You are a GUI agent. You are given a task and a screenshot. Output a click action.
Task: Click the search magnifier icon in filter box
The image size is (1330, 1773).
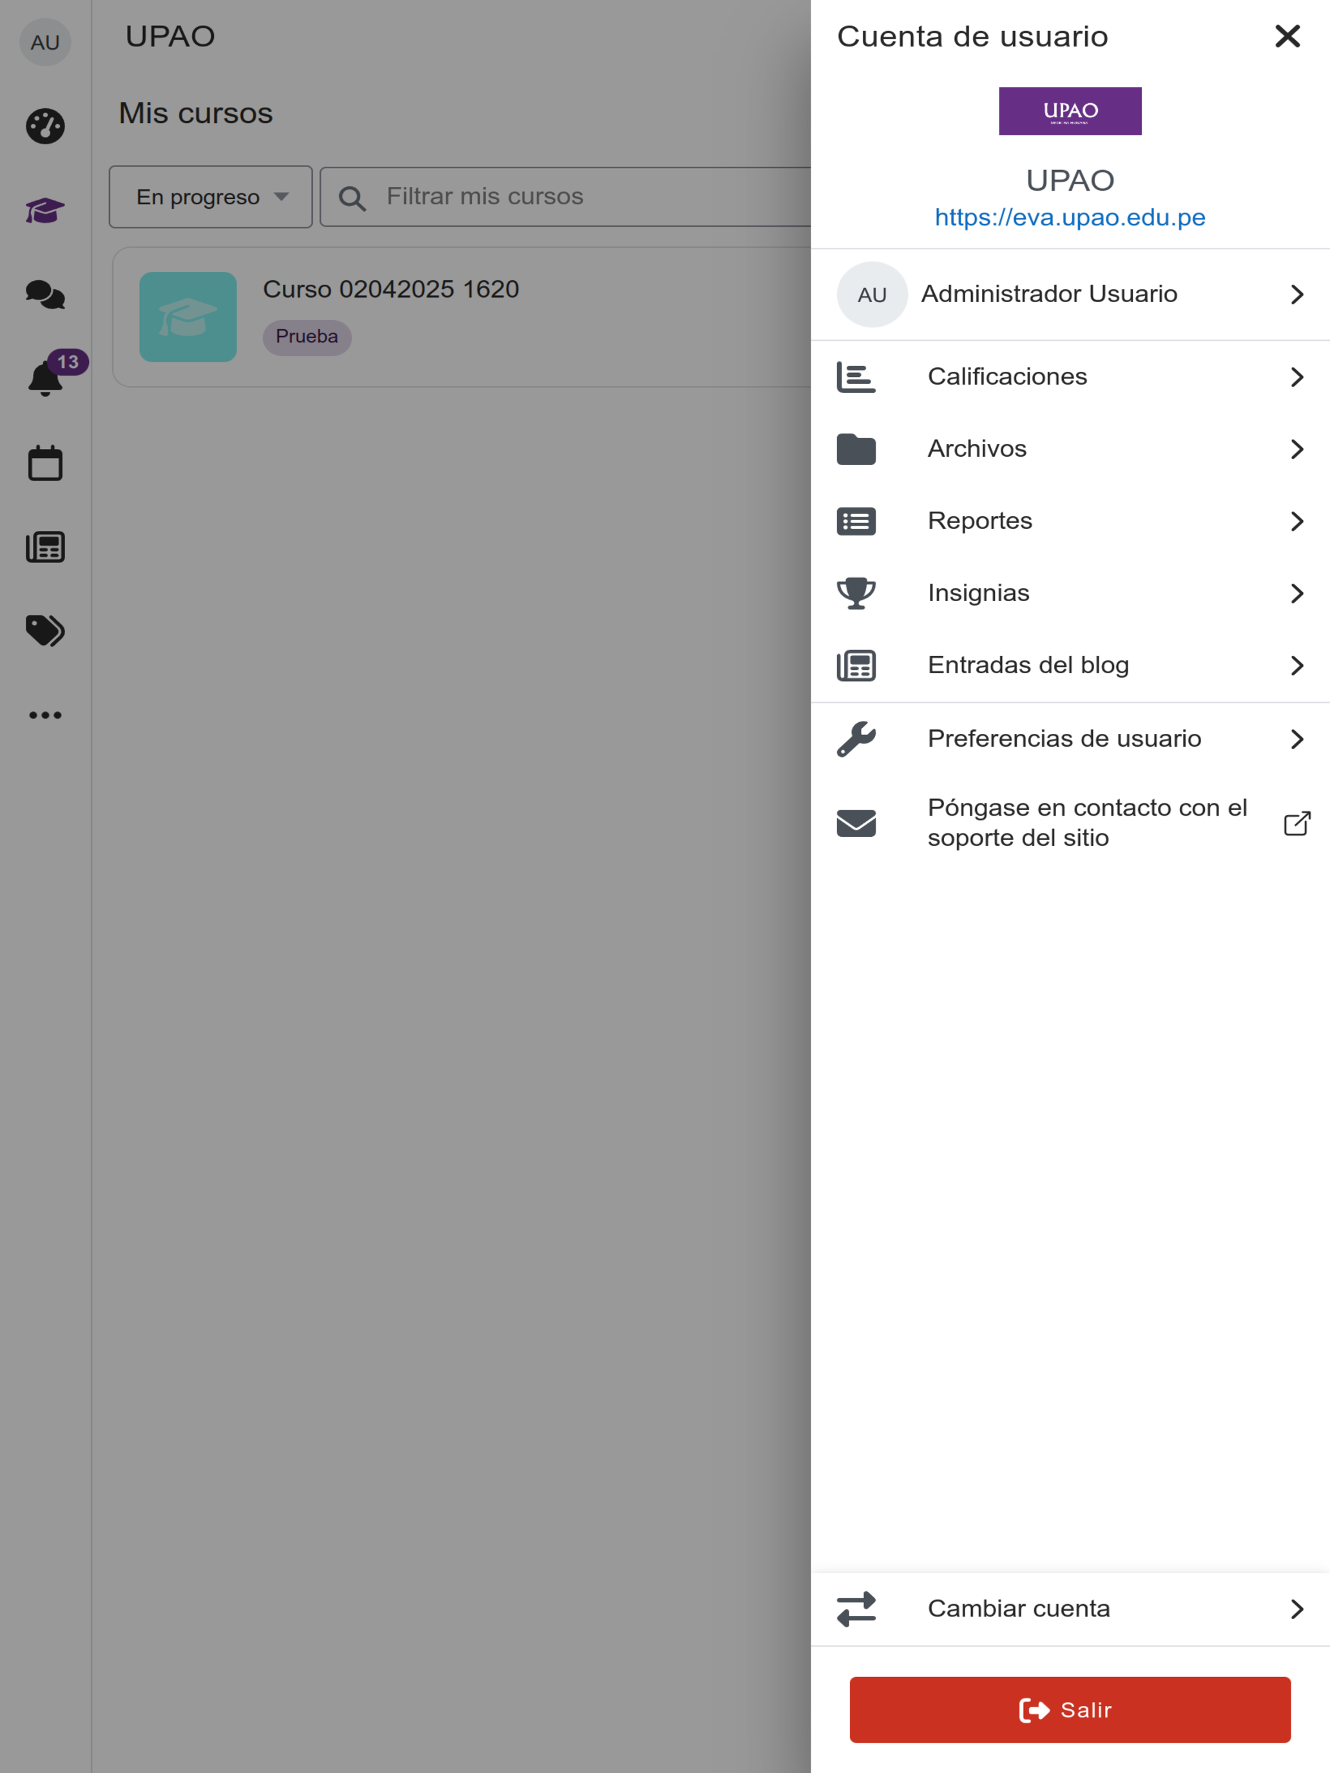352,198
